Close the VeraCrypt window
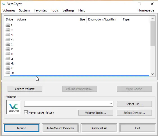The image size is (158, 136). pos(152,4)
